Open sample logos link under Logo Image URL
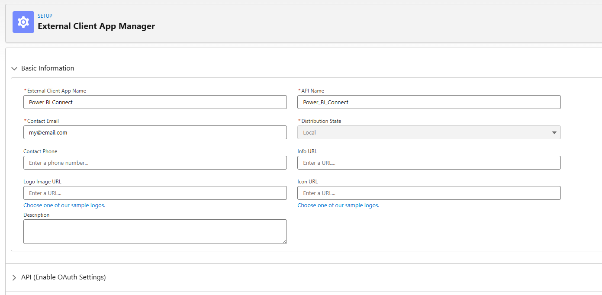Screen dimensions: 602x295 click(64, 205)
